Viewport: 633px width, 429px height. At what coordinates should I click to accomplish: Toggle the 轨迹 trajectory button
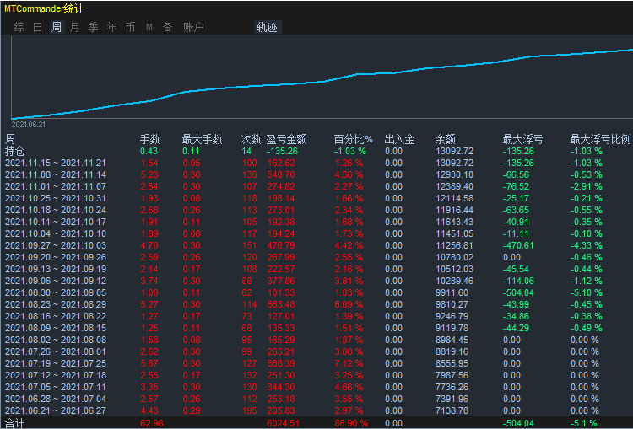tap(268, 27)
